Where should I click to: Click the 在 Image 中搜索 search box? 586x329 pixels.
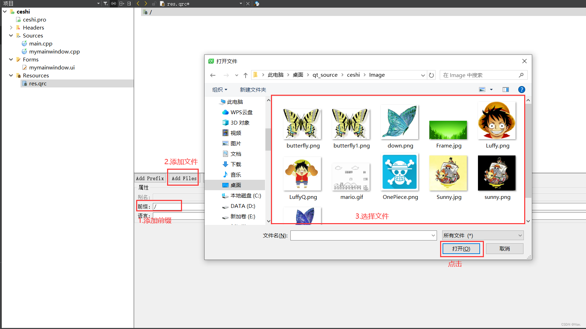483,75
